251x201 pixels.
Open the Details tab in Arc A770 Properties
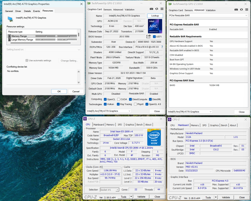(27, 11)
